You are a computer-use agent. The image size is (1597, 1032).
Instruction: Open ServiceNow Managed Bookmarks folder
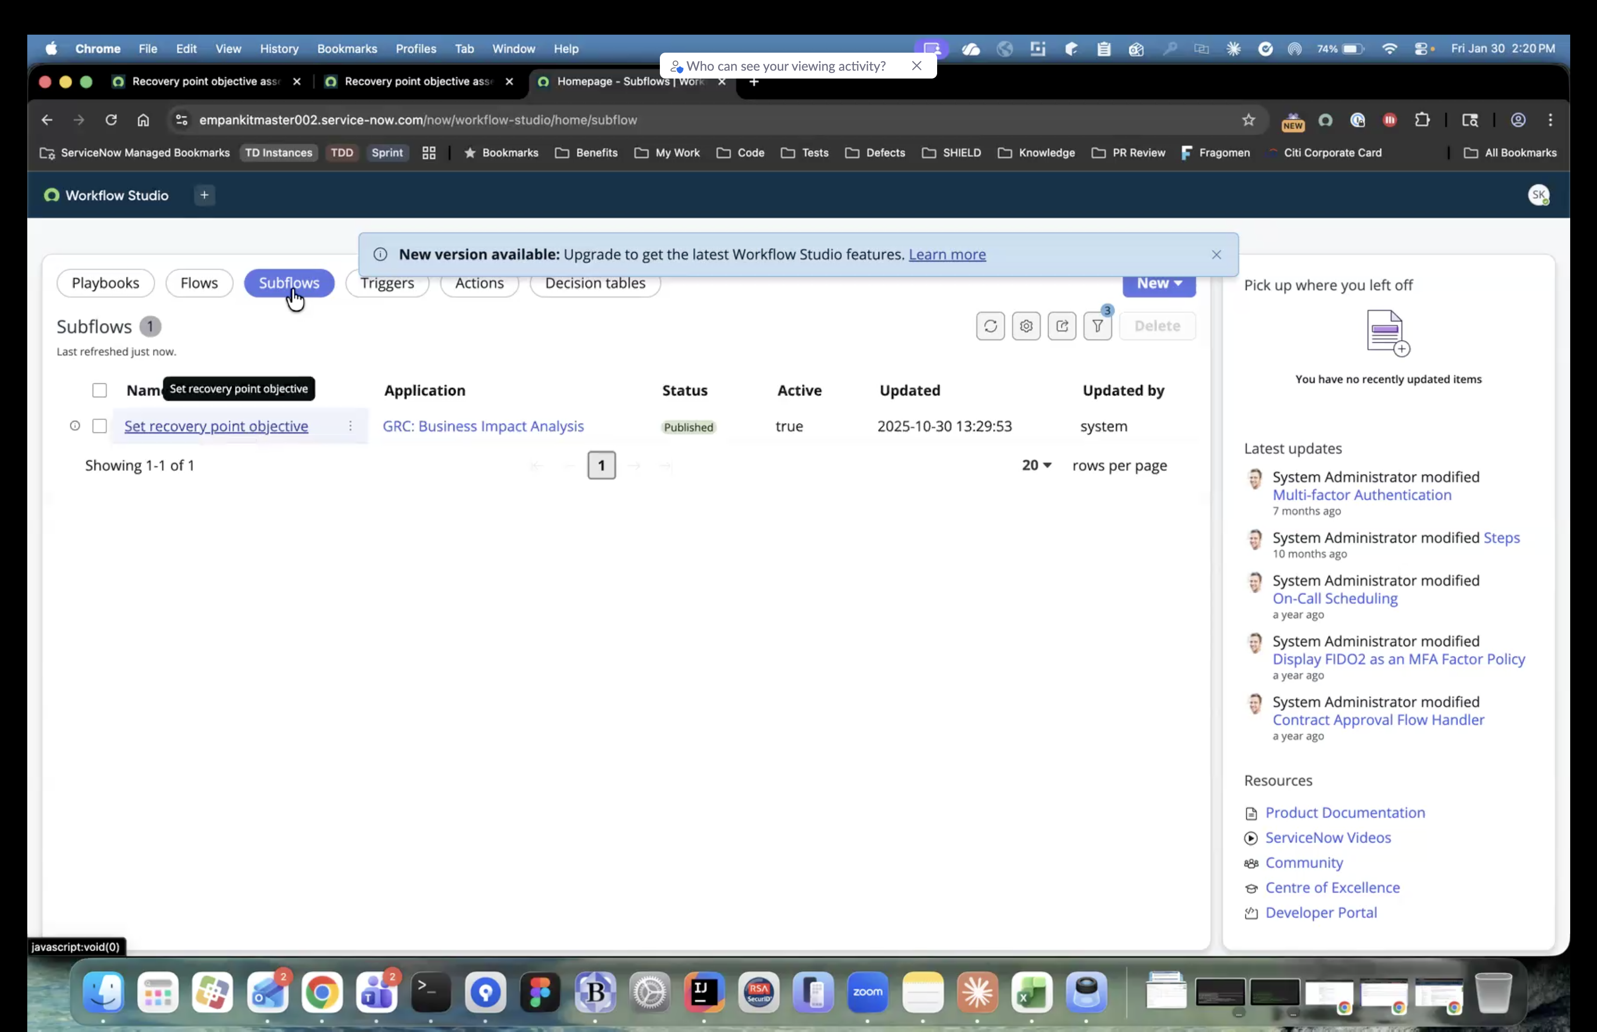click(134, 153)
